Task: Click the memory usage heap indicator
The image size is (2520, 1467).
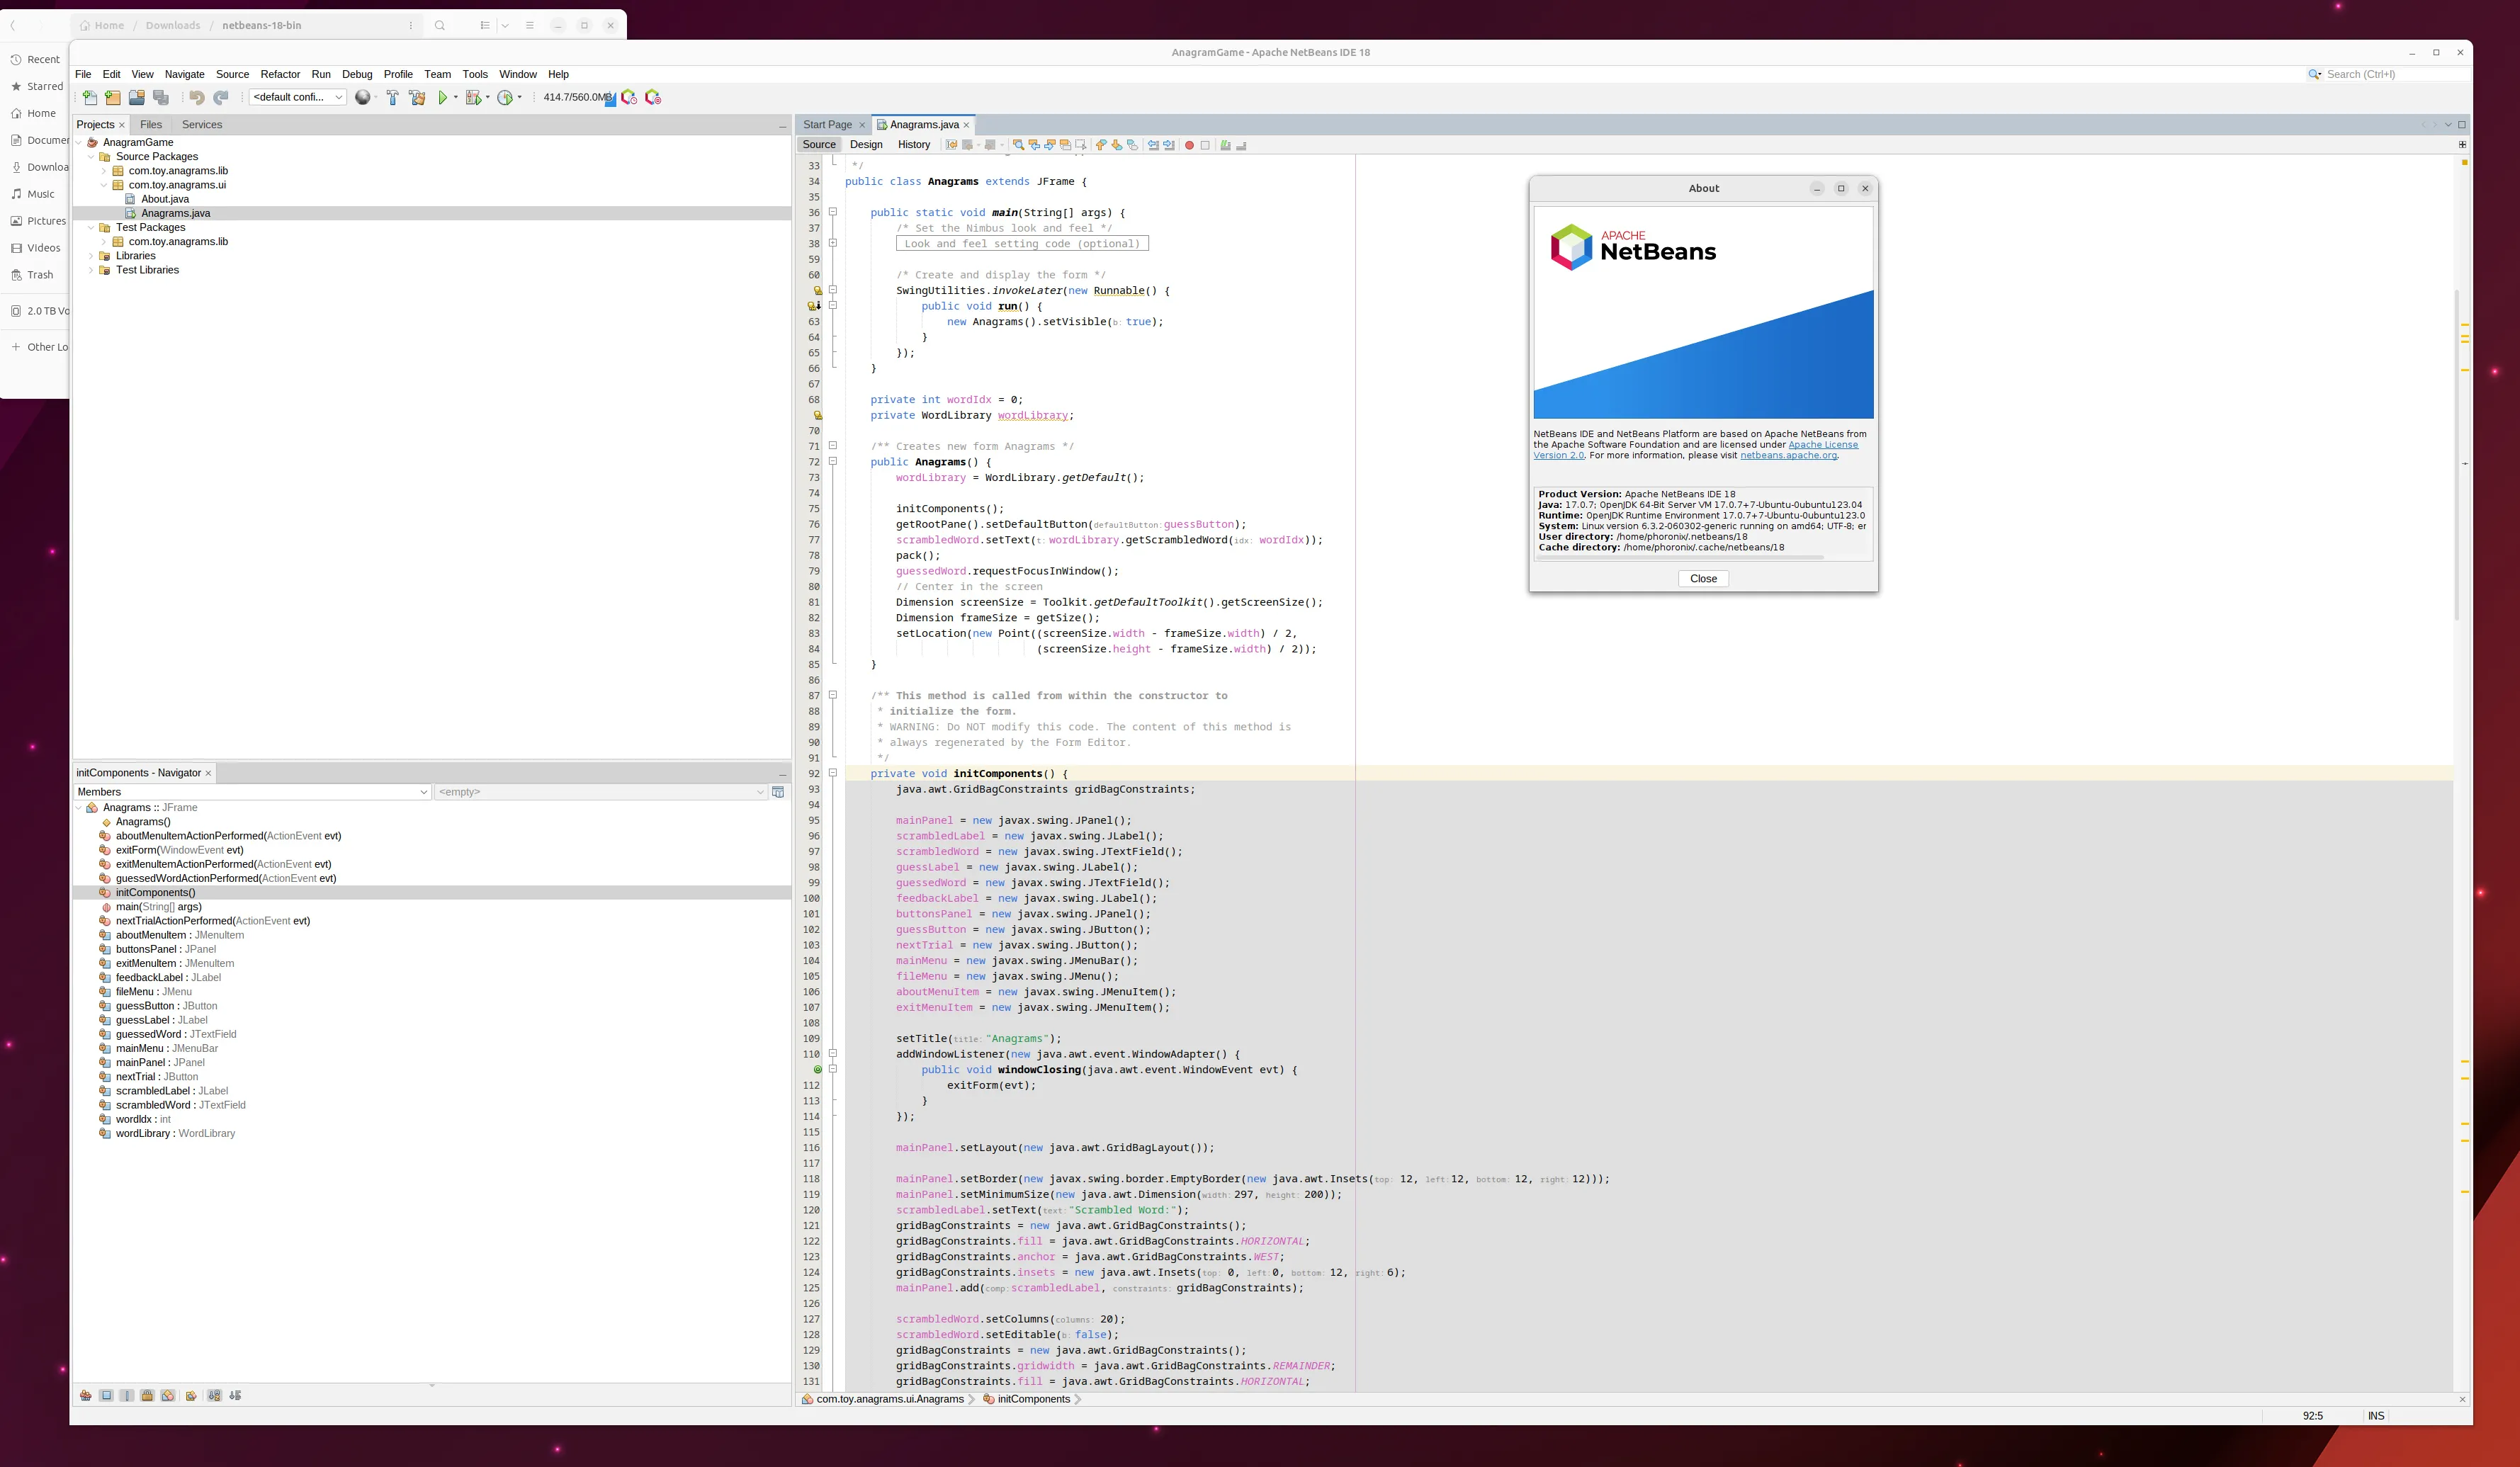Action: click(576, 97)
